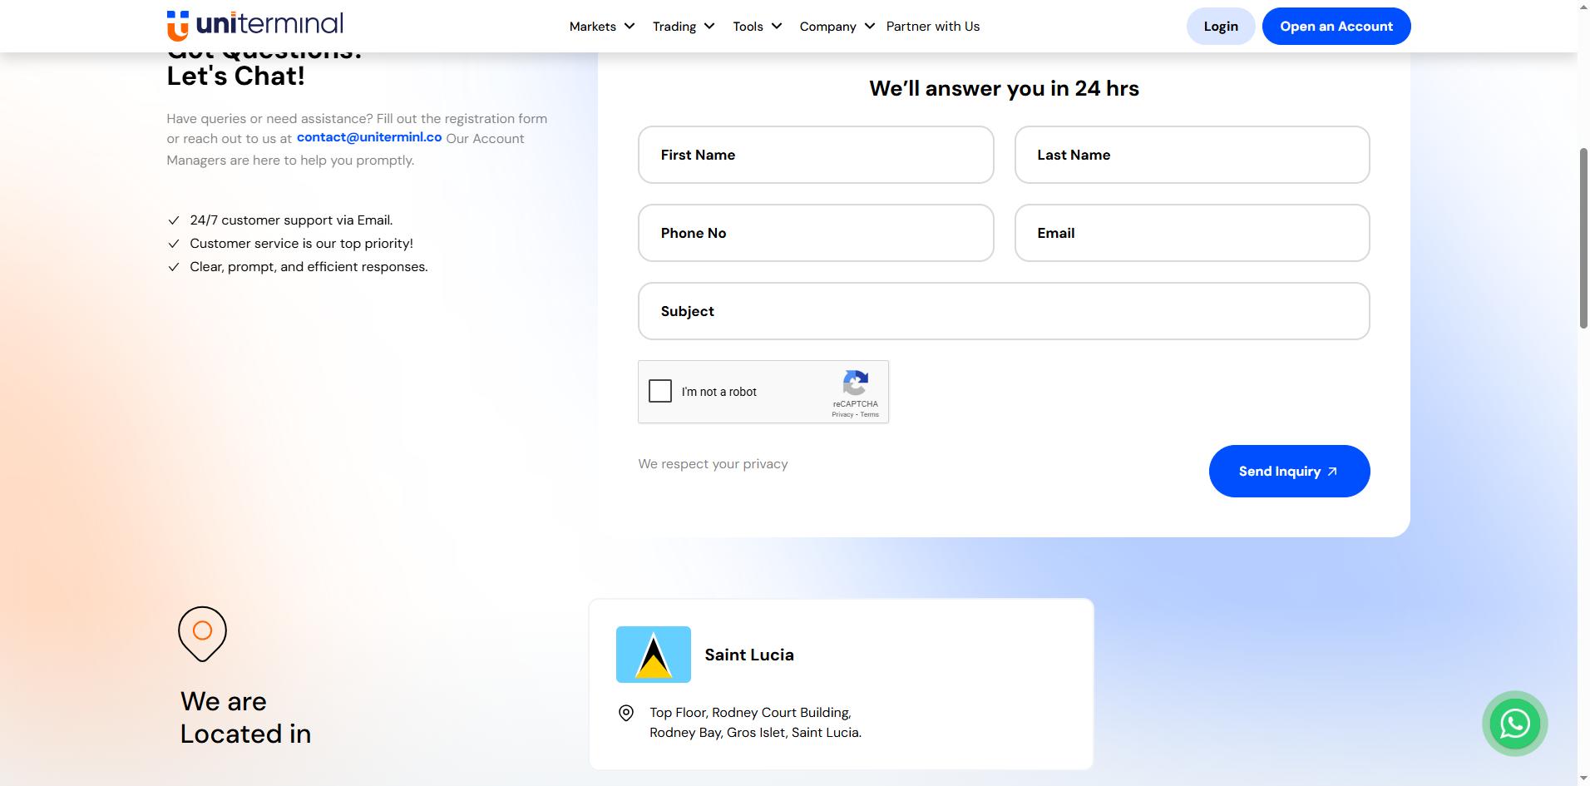The width and height of the screenshot is (1590, 786).
Task: Click the page vertical scrollbar thumb
Action: click(1583, 239)
